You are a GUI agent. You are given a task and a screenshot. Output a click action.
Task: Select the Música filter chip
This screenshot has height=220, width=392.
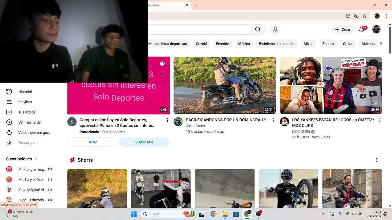tap(244, 44)
